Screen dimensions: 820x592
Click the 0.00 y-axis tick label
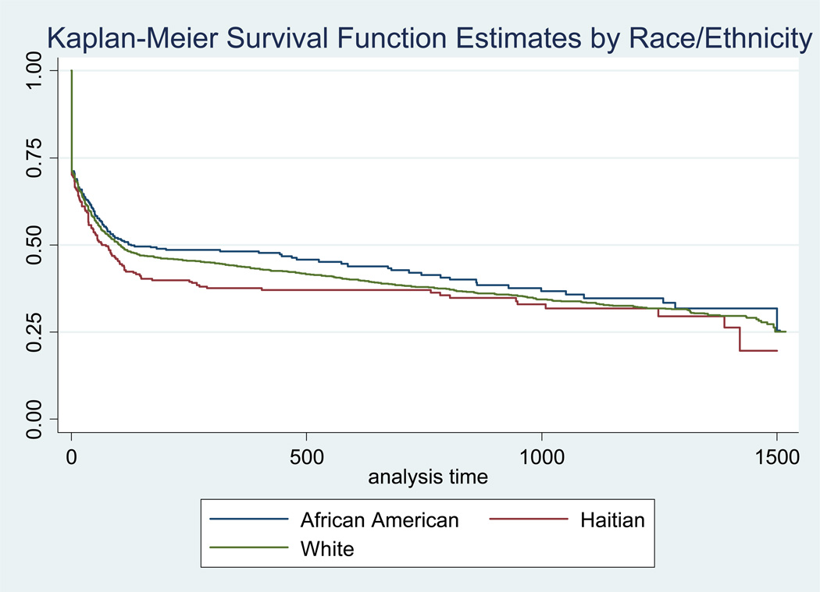coord(34,419)
